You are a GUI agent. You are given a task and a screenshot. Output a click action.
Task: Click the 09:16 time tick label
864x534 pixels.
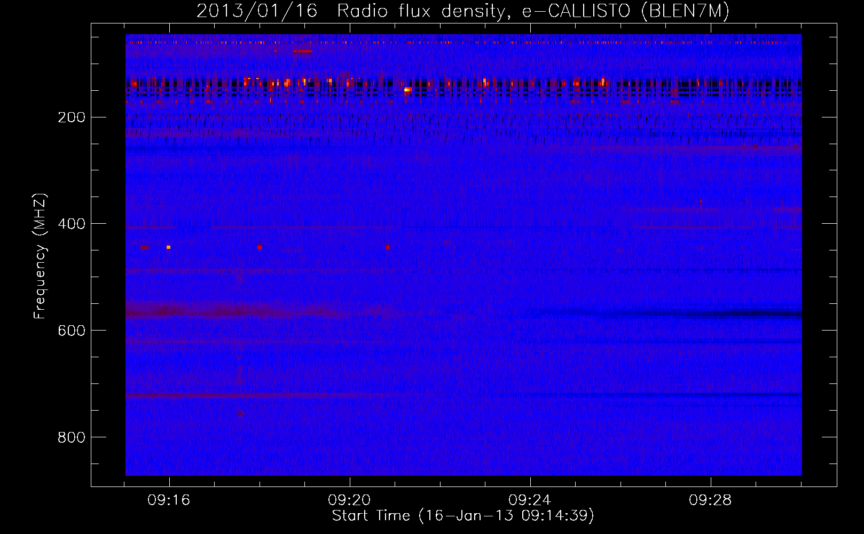tap(169, 500)
